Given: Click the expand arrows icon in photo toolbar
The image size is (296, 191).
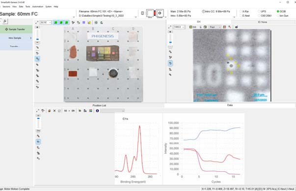Looking at the screenshot, I should (x=37, y=23).
